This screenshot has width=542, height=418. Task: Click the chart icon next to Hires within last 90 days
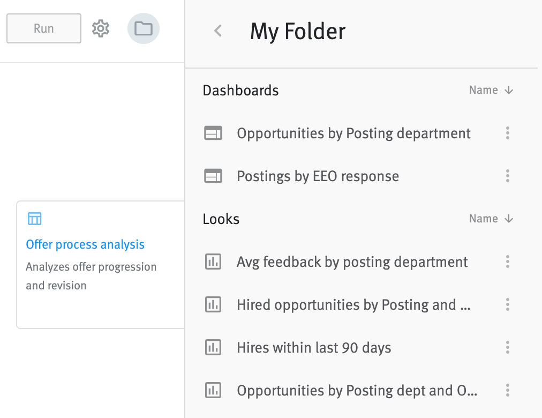[x=213, y=347]
